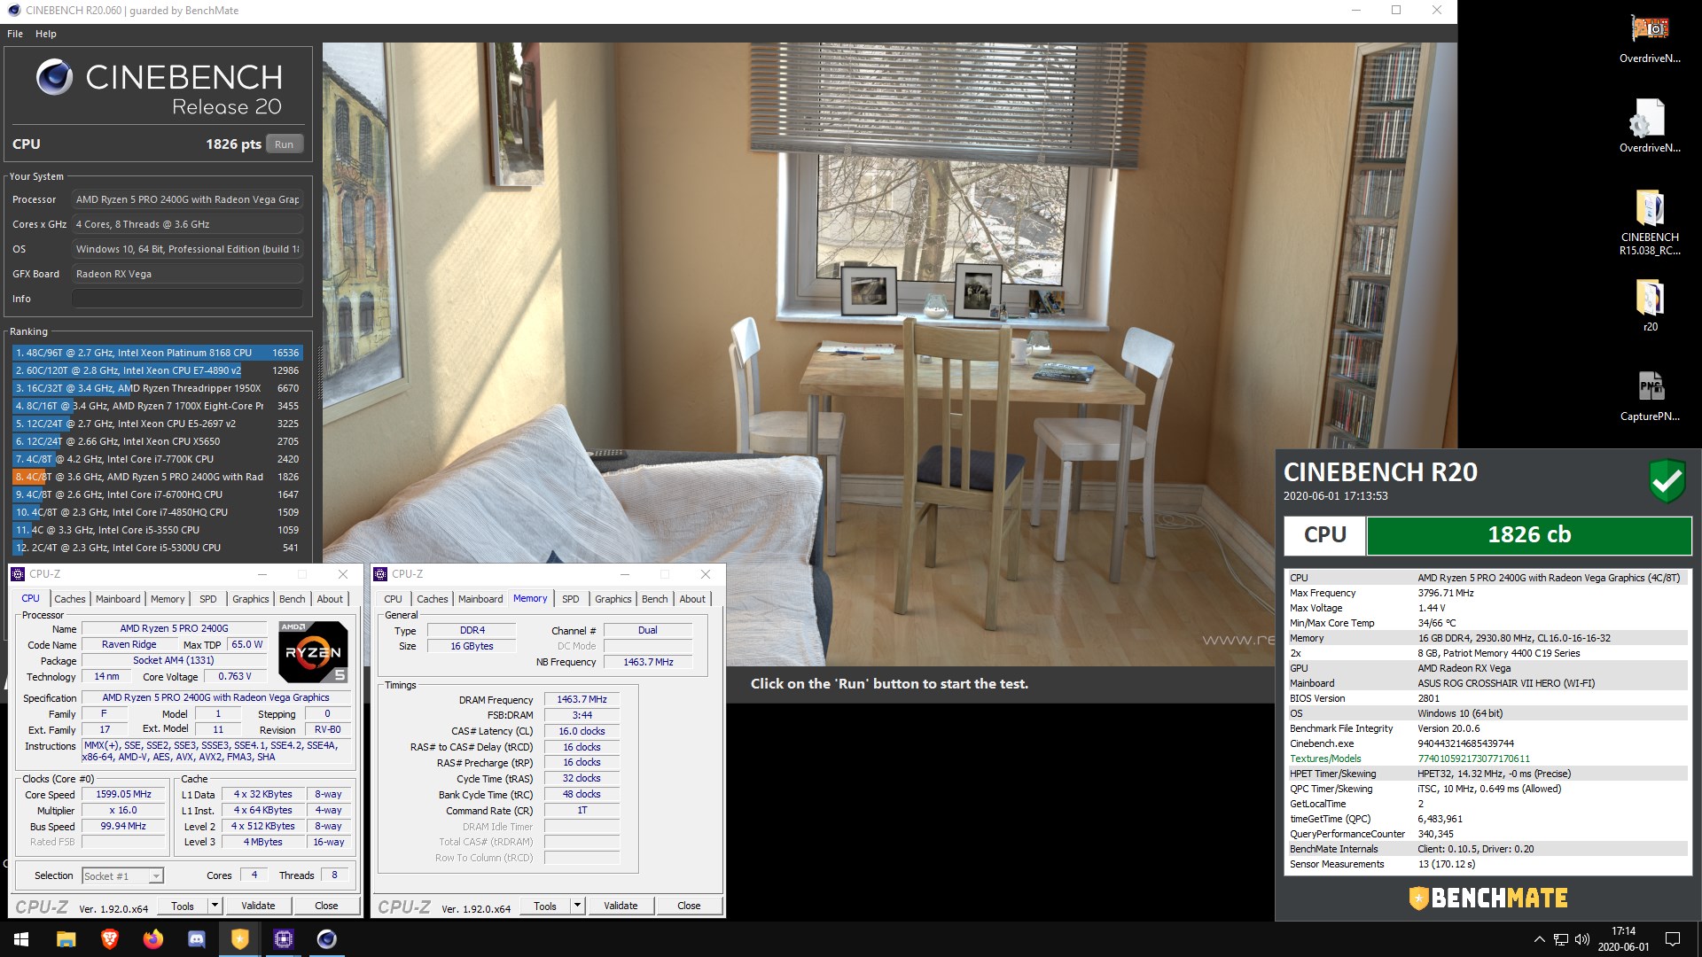Viewport: 1702px width, 957px height.
Task: Click the Ryzen 5 logo in CPU-Z
Action: click(313, 653)
